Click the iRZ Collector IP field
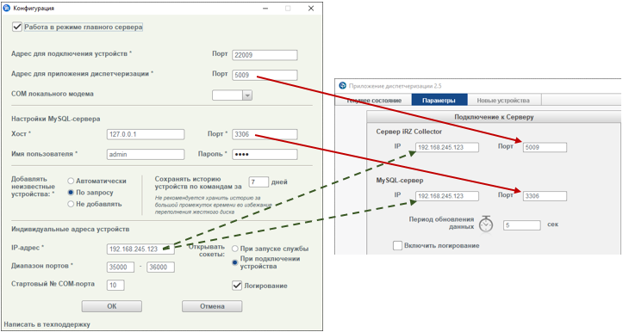This screenshot has height=332, width=623. click(x=447, y=147)
